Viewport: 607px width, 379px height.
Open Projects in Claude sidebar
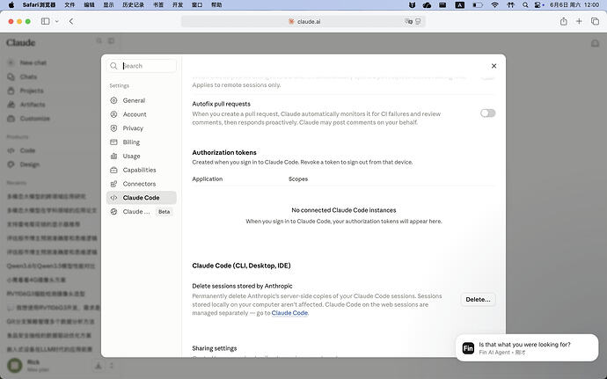[x=32, y=91]
